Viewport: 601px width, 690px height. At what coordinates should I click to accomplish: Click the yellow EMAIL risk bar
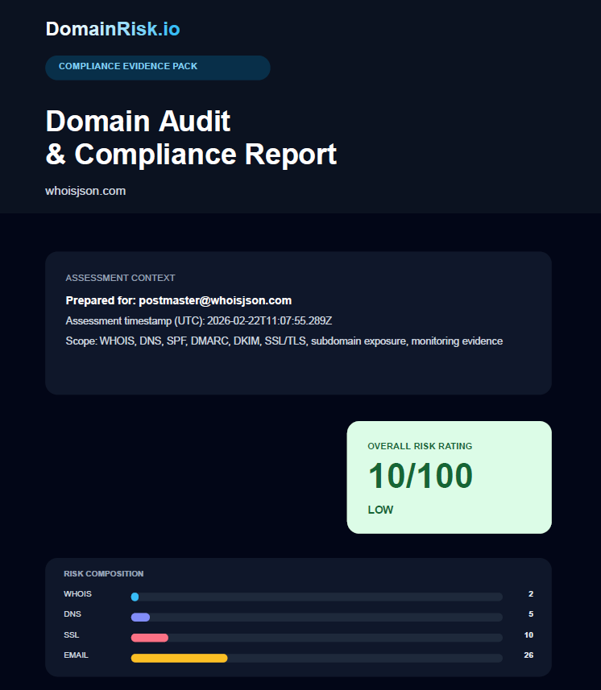pyautogui.click(x=179, y=659)
